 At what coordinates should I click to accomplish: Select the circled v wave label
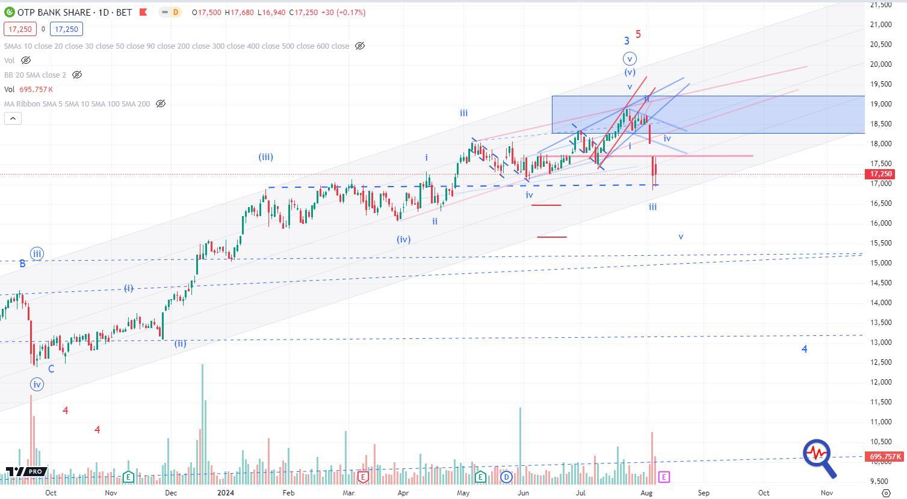630,58
